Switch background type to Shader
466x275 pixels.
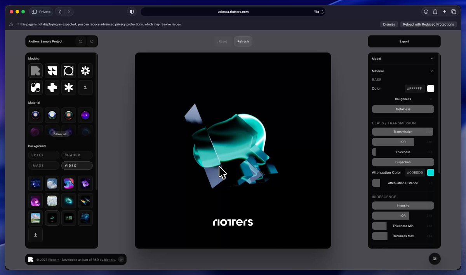tap(77, 155)
